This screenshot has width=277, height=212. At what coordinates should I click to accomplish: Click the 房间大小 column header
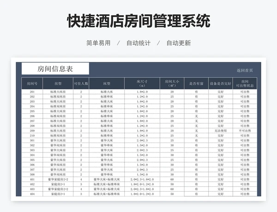(x=172, y=83)
